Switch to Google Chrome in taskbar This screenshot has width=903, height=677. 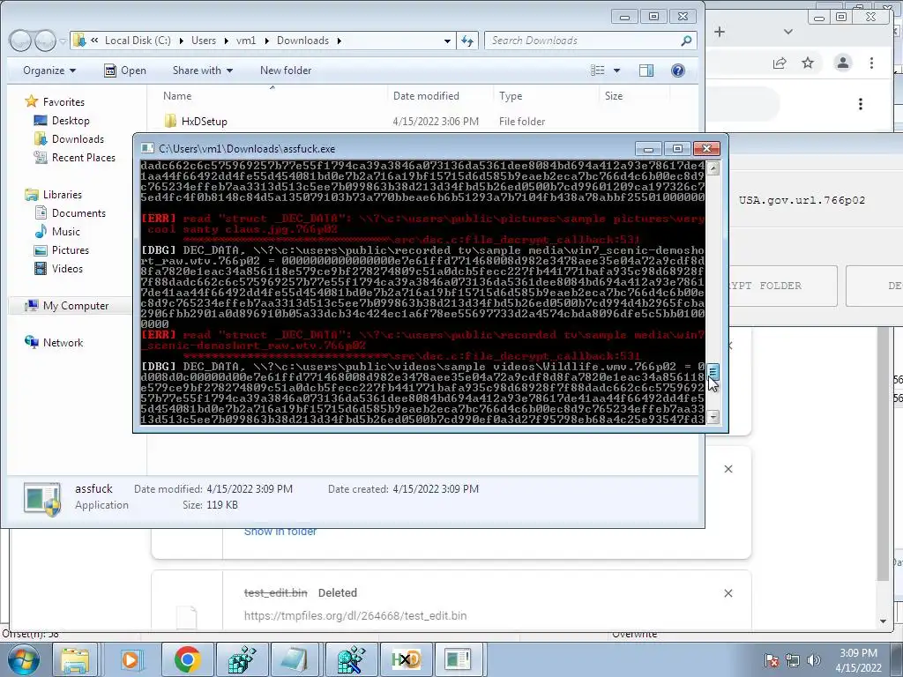click(x=187, y=659)
